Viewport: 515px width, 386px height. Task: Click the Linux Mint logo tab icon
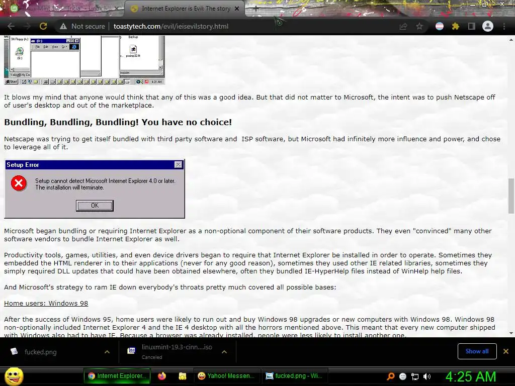click(14, 9)
